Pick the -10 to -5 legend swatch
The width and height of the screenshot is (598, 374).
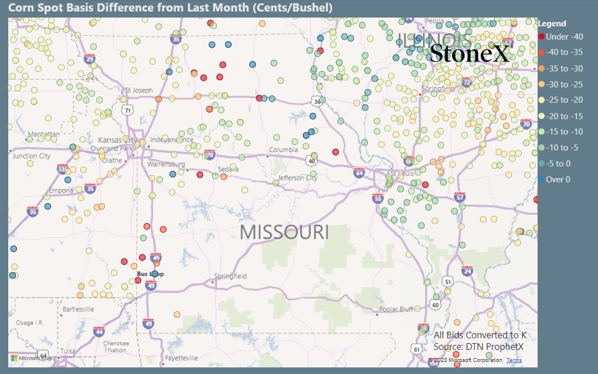(x=541, y=148)
